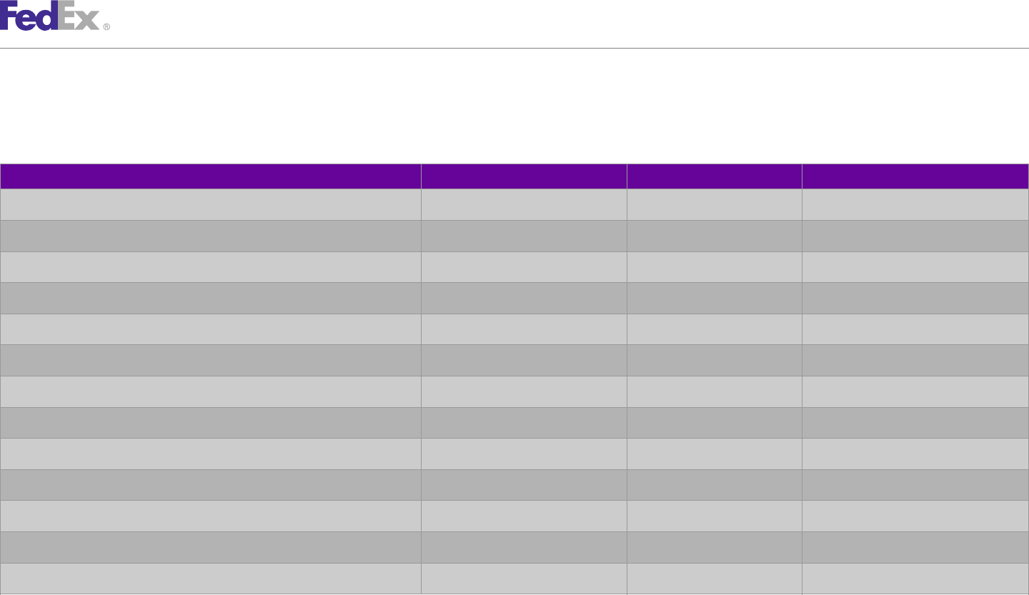The width and height of the screenshot is (1029, 595).
Task: Click first column cell in third table row
Action: pos(210,267)
